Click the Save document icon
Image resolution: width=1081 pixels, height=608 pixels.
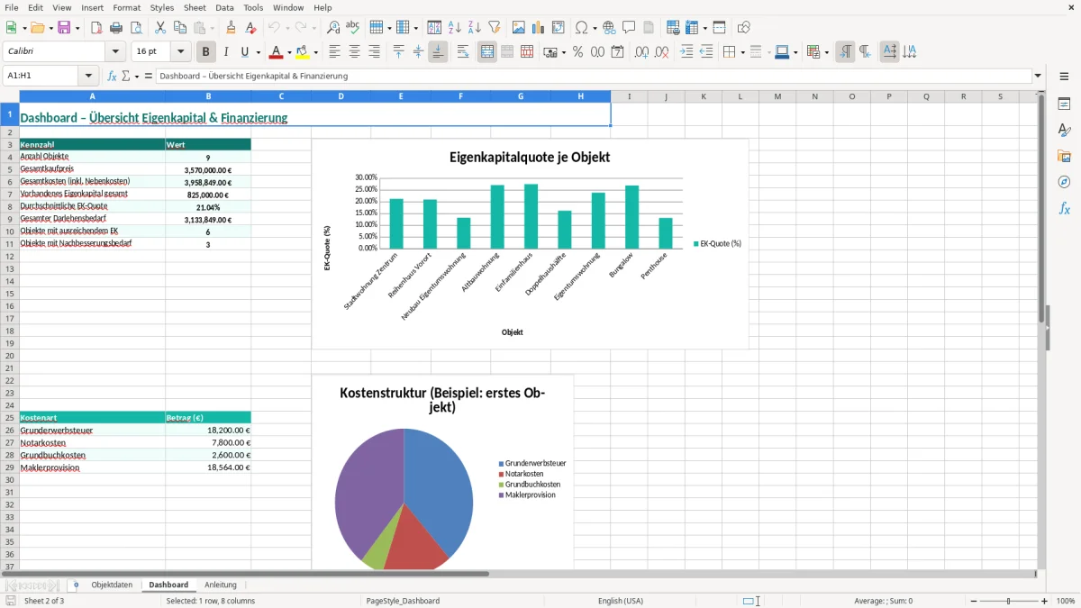[x=64, y=28]
